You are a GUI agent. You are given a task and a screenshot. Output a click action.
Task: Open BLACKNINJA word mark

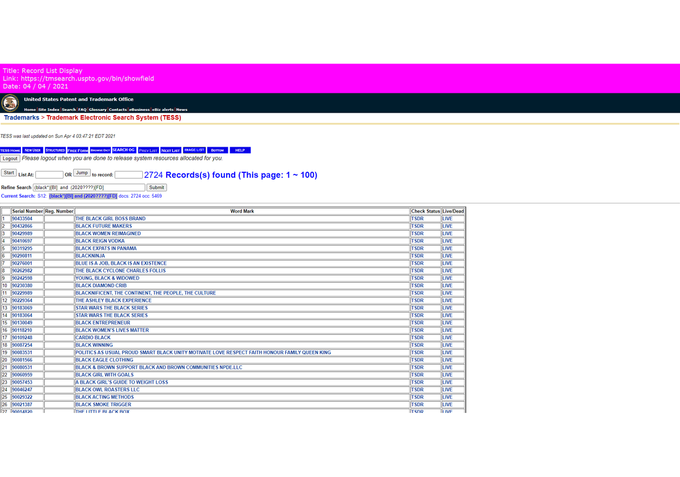(90, 256)
